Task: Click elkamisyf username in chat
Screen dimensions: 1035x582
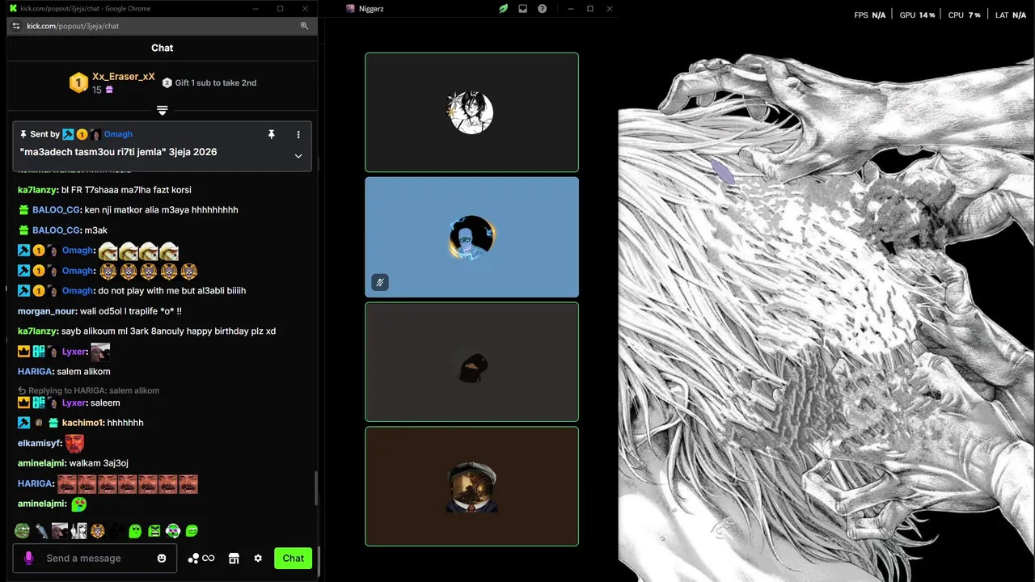Action: tap(39, 443)
